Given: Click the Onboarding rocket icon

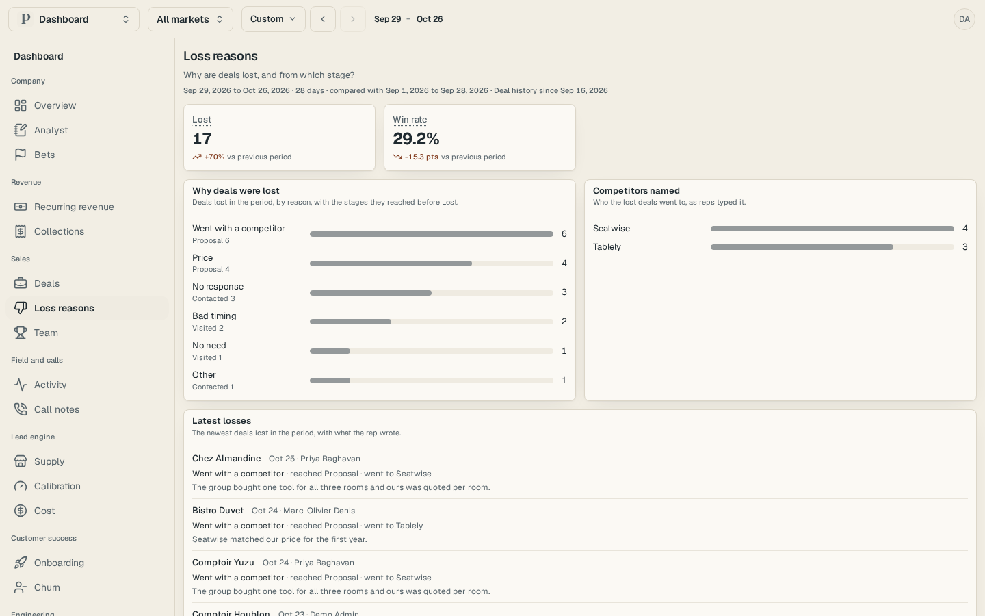Looking at the screenshot, I should (x=21, y=563).
